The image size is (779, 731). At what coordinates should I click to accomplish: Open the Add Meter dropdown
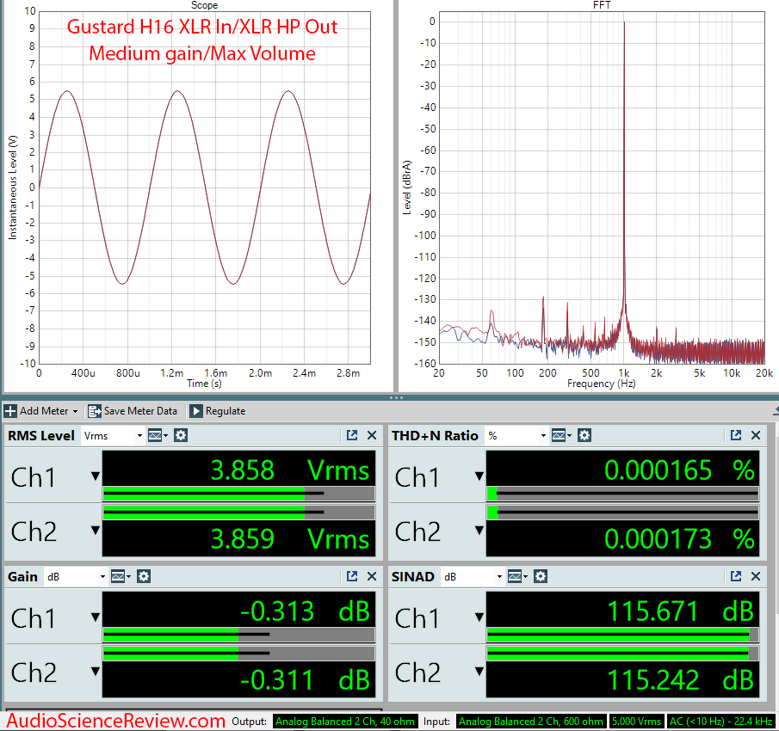coord(41,411)
